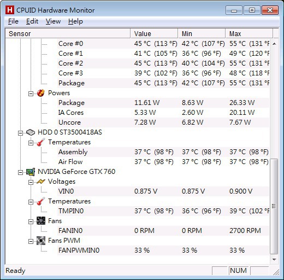Click the Value column header
This screenshot has width=284, height=280.
point(154,33)
